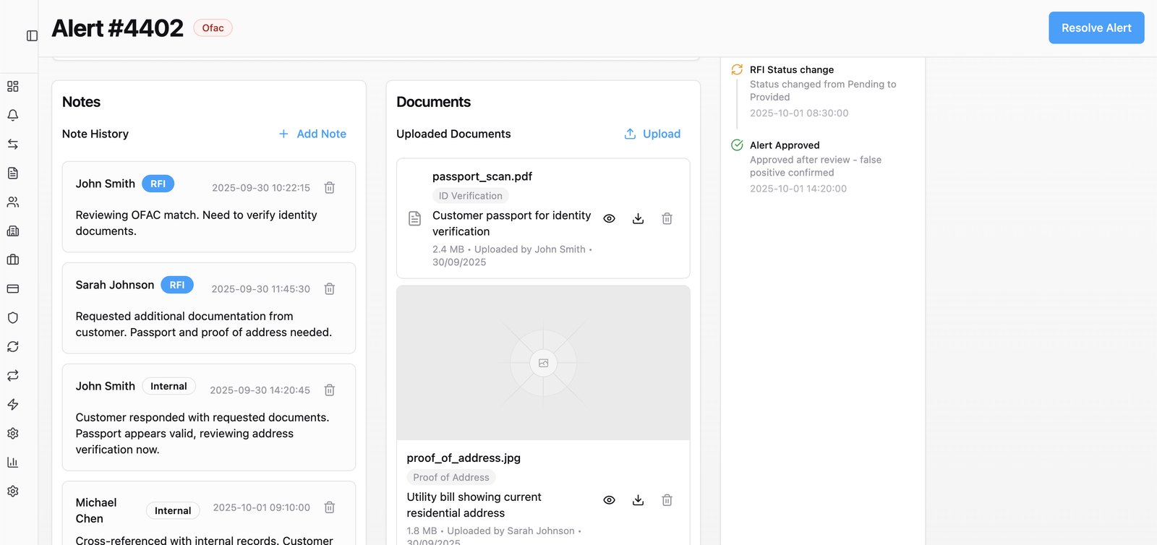Select the passport_scan.pdf file name
Image resolution: width=1157 pixels, height=545 pixels.
click(482, 176)
